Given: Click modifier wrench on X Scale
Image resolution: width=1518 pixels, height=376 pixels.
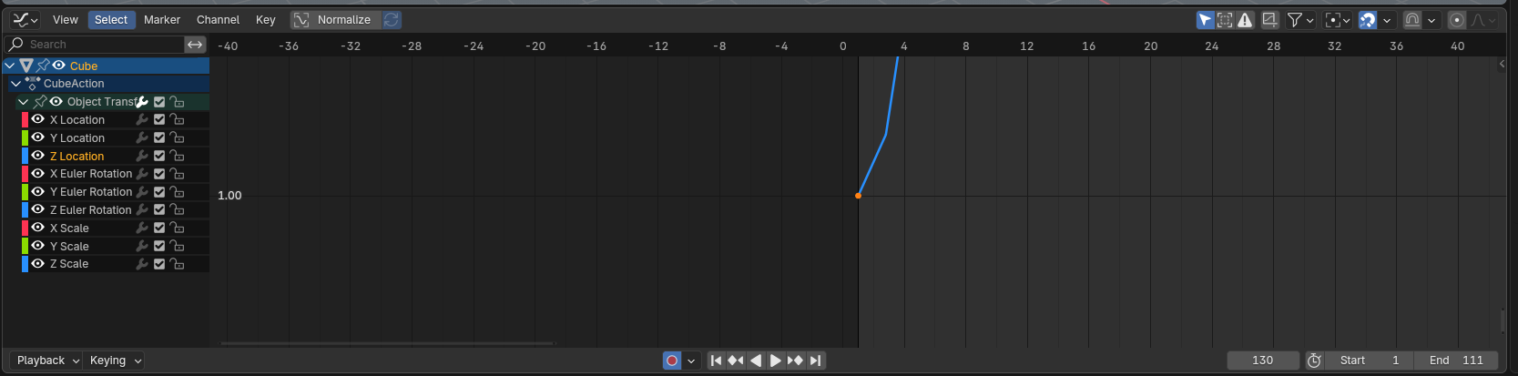Looking at the screenshot, I should click(x=142, y=229).
